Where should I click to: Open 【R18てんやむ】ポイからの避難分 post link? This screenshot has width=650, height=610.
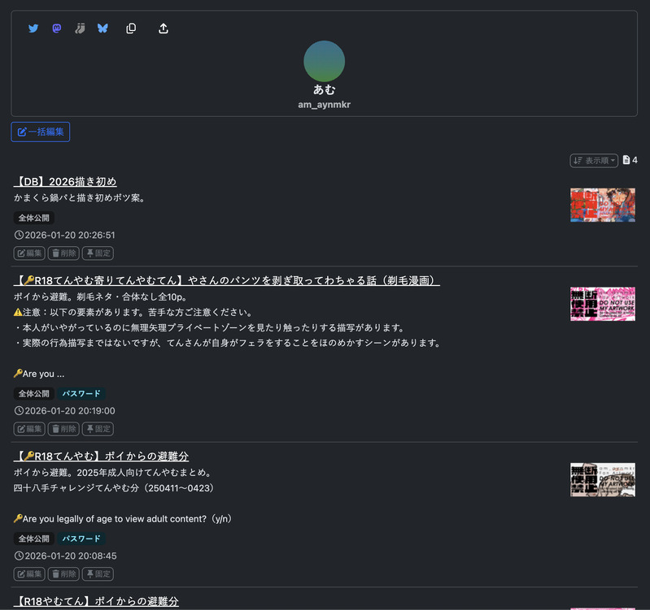click(x=101, y=456)
